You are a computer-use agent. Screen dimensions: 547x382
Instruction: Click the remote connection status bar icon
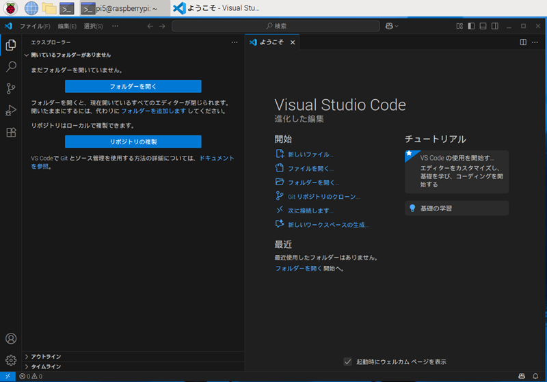click(8, 377)
